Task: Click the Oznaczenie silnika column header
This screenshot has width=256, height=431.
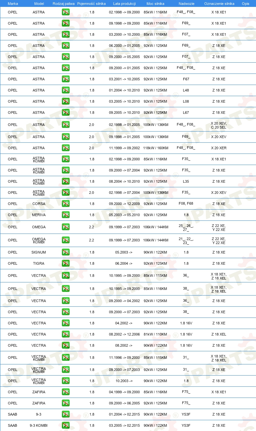Action: (x=219, y=4)
